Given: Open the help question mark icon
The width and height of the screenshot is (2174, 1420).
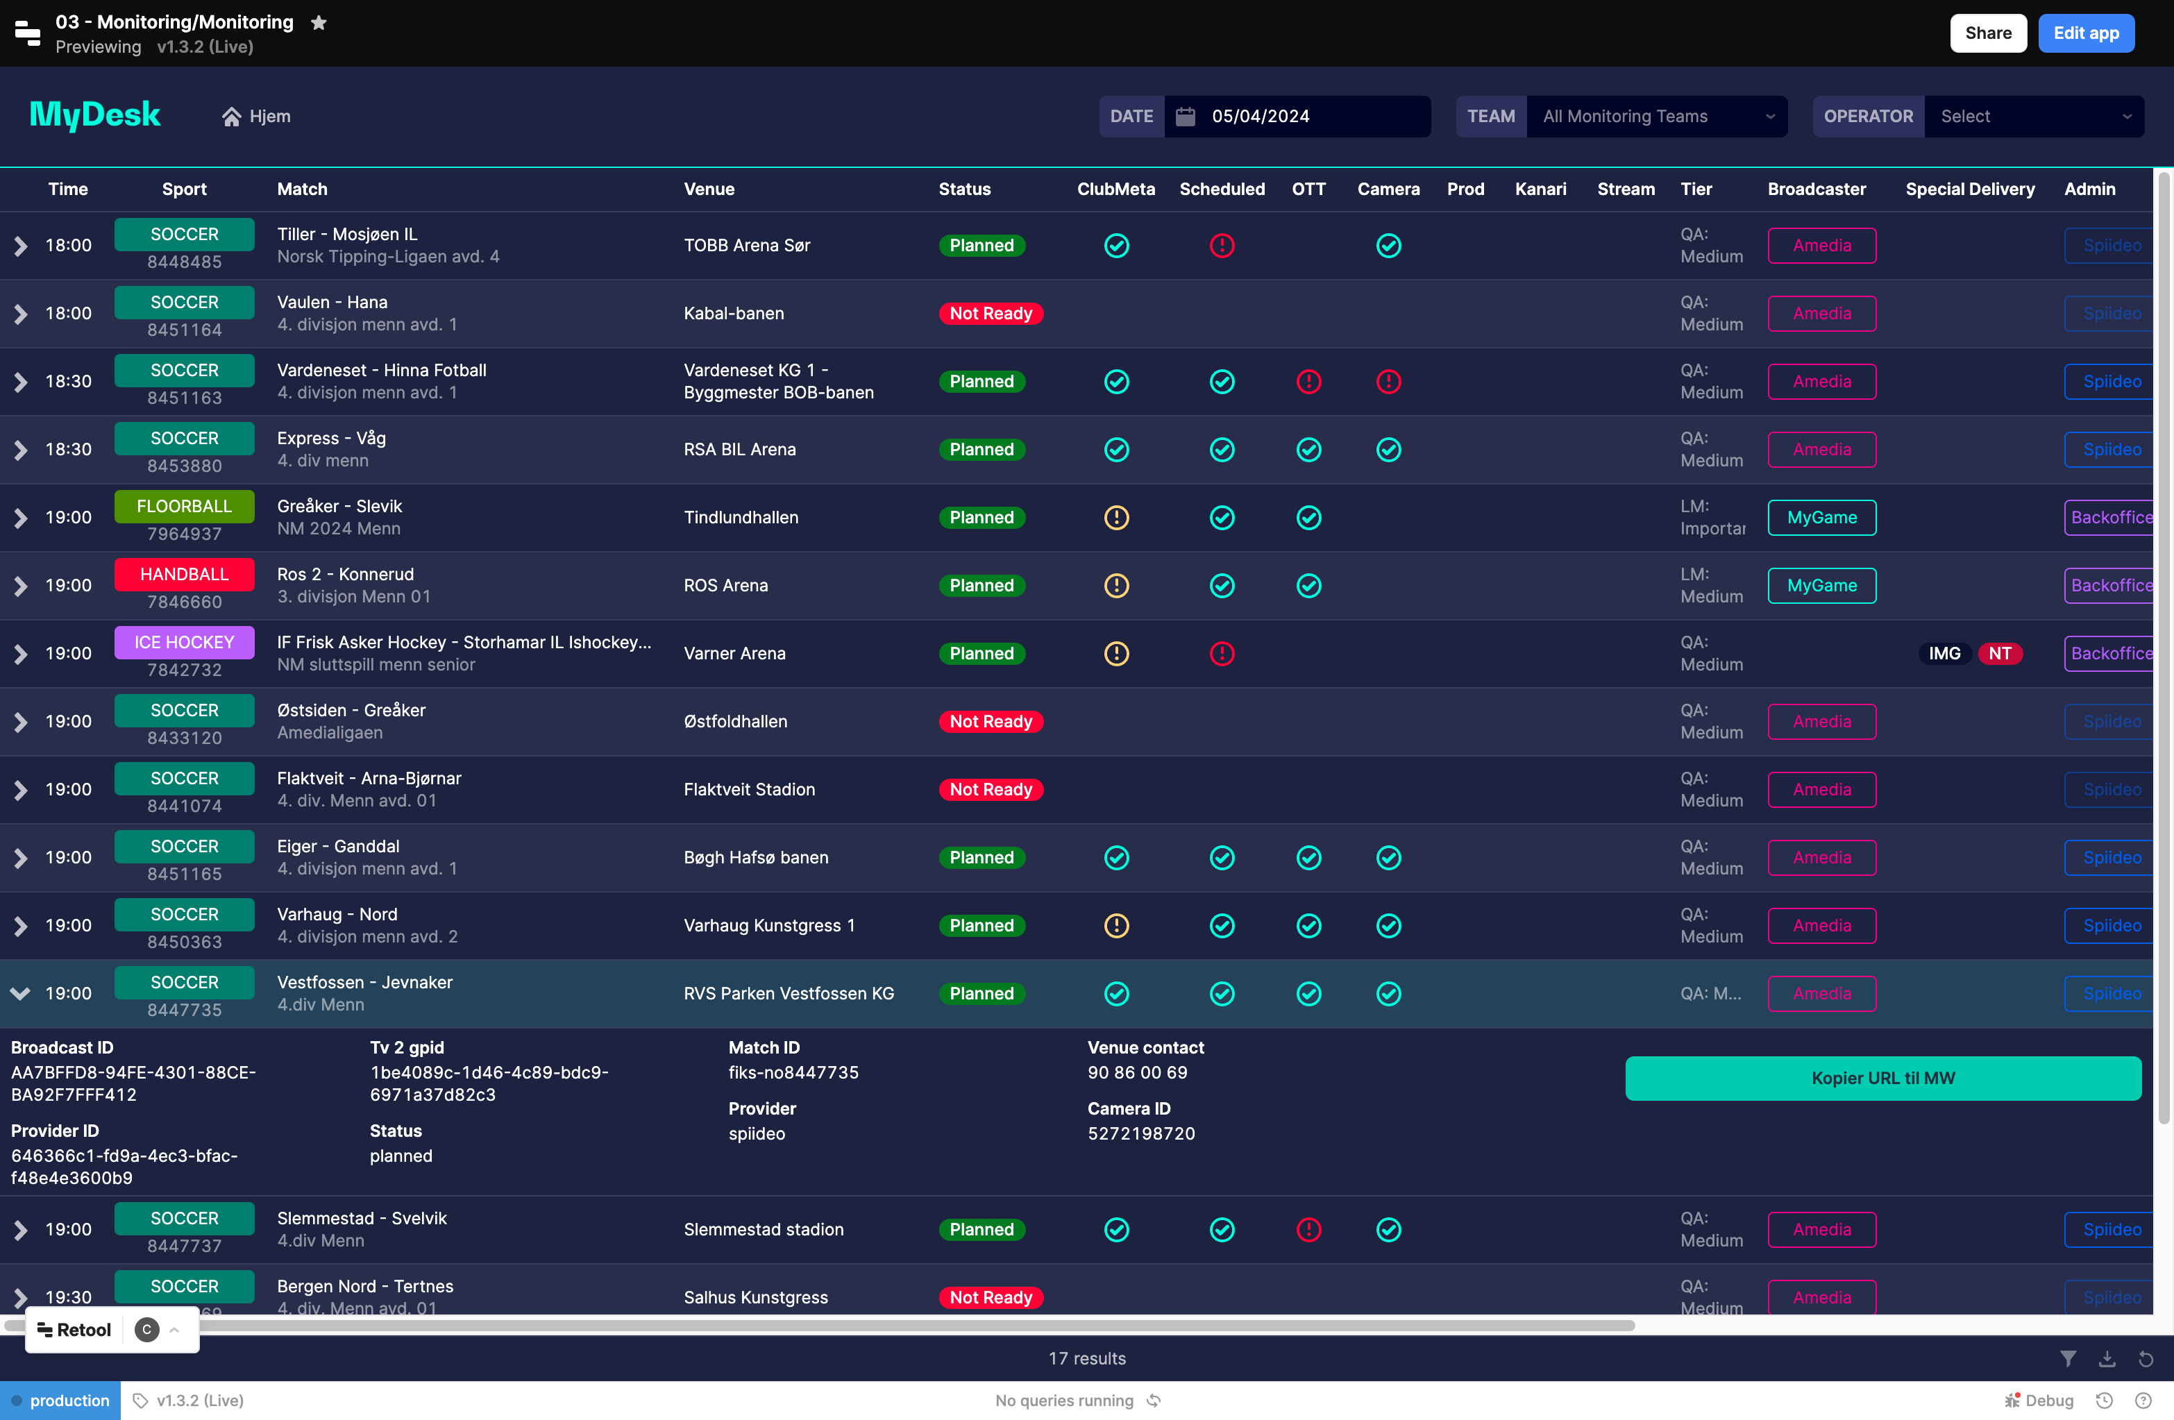Looking at the screenshot, I should coord(2143,1401).
